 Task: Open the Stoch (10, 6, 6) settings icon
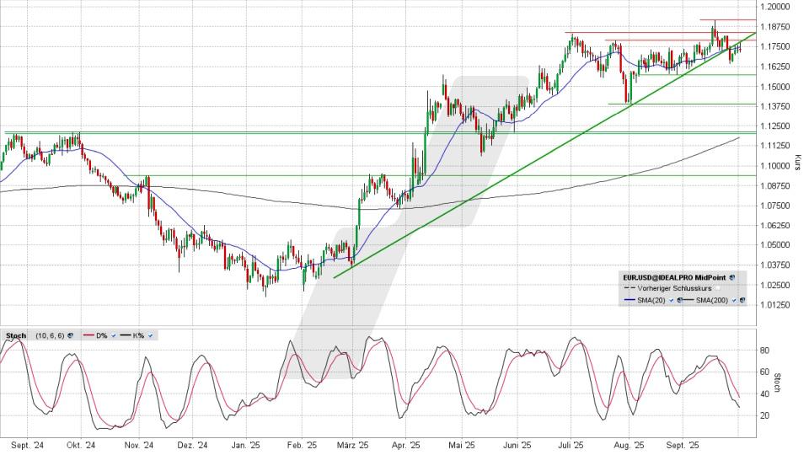click(69, 335)
